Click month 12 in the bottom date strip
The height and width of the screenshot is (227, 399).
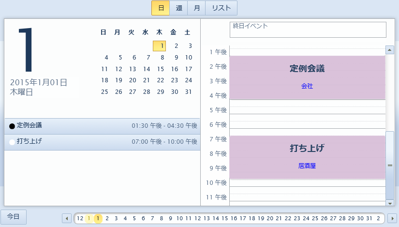[80, 218]
